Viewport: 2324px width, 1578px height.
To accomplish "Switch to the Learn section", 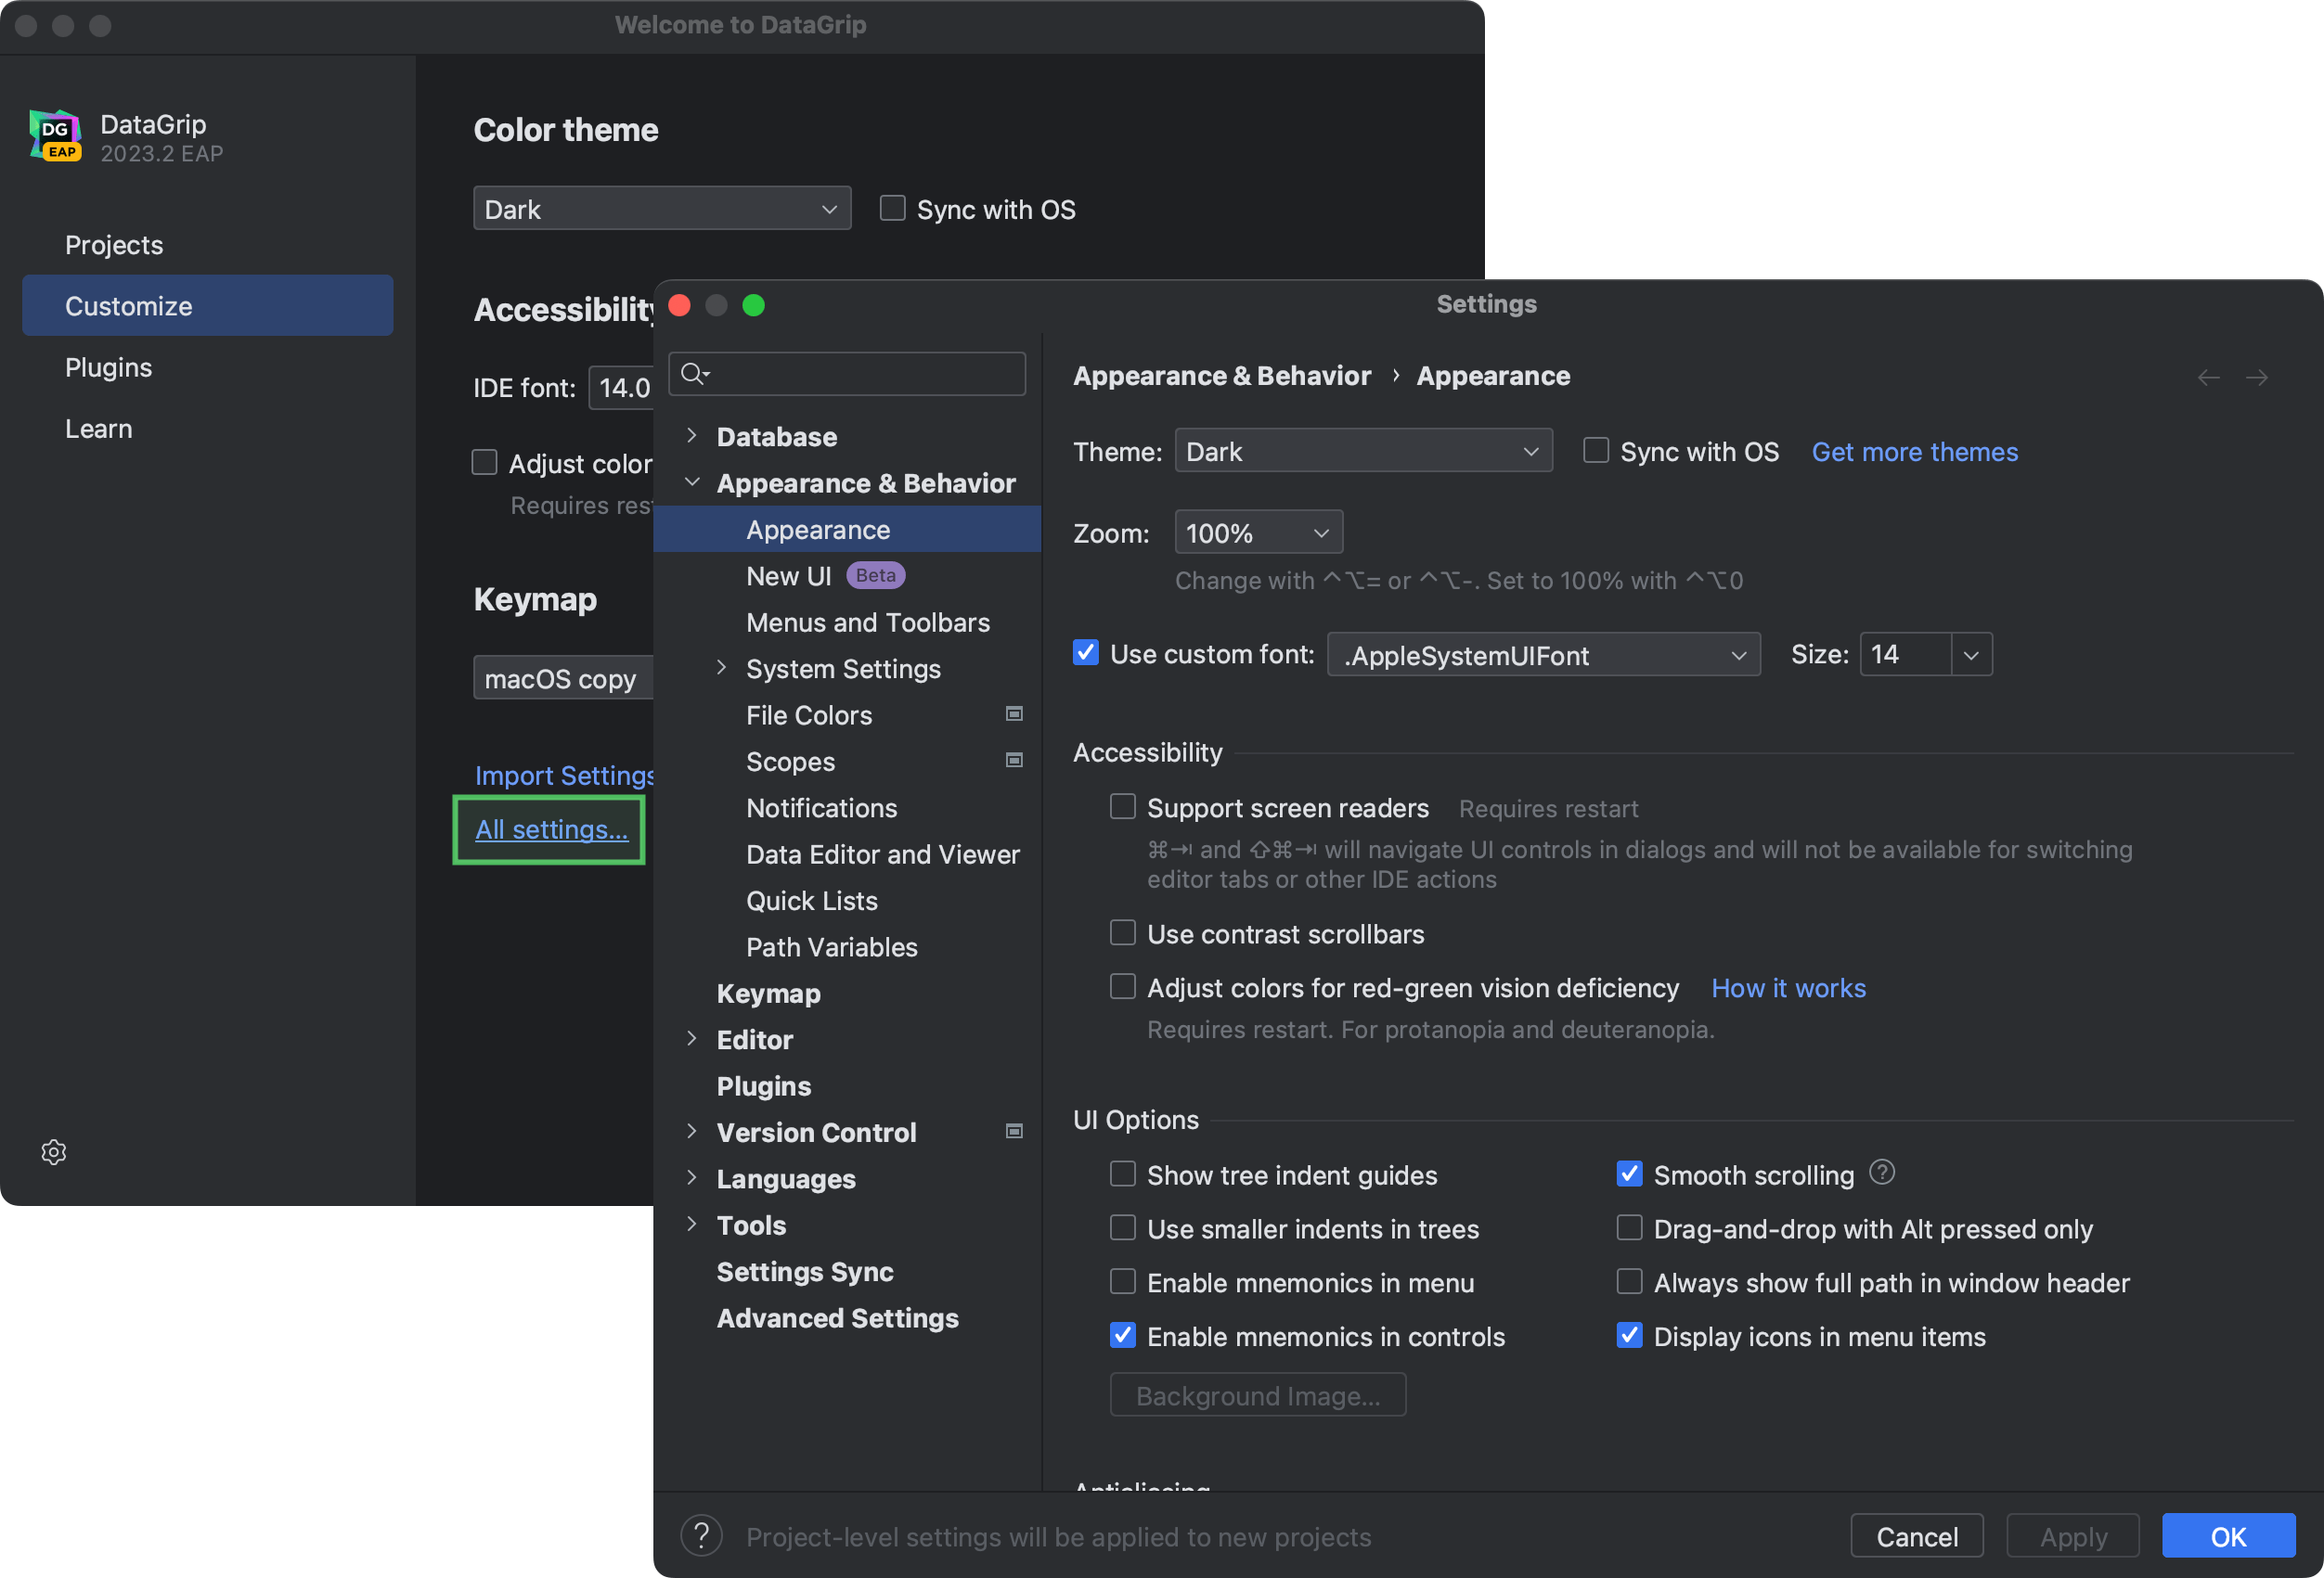I will pos(98,428).
